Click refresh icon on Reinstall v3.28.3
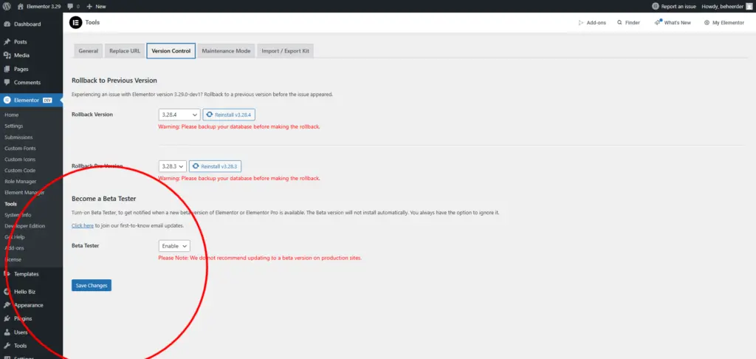This screenshot has width=756, height=359. point(195,166)
